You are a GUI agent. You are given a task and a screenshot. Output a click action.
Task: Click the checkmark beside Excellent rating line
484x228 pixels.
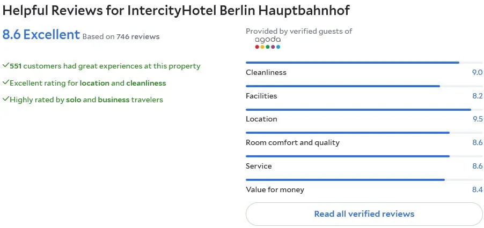(x=5, y=82)
